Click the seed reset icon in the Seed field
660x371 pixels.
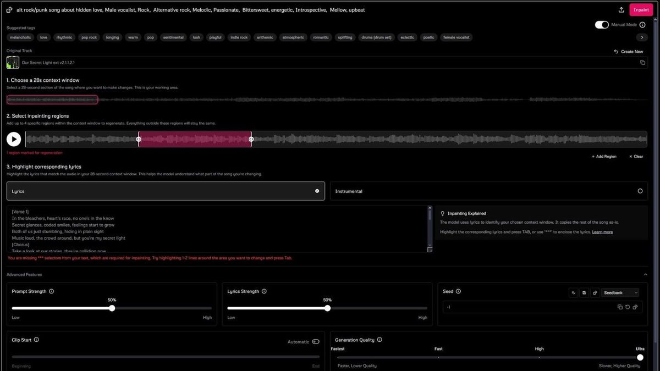click(628, 307)
